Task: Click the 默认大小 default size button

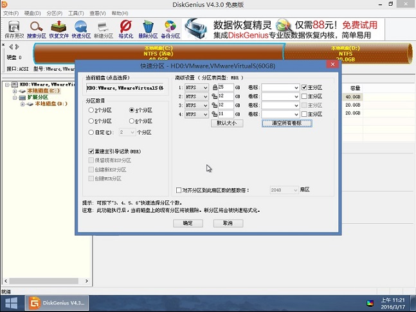Action: click(227, 123)
